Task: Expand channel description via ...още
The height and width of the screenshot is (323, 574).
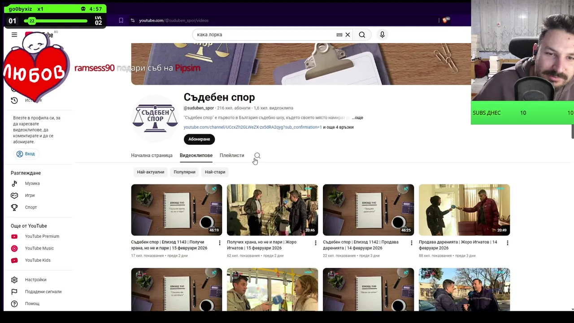Action: 357,118
